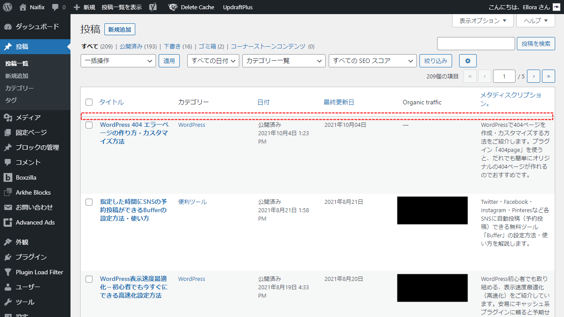Click the 2021年10月04日 last-updated cell

pos(345,125)
